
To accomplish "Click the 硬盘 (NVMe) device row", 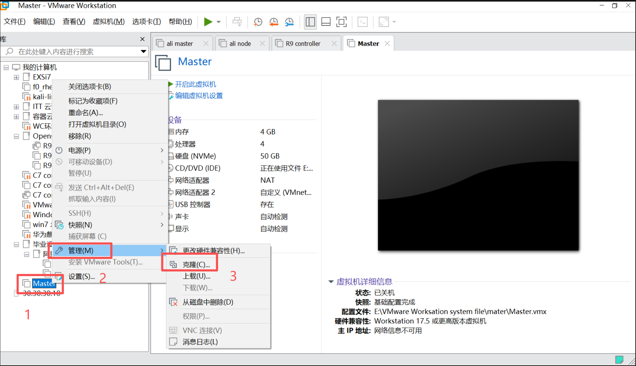I will [x=242, y=156].
